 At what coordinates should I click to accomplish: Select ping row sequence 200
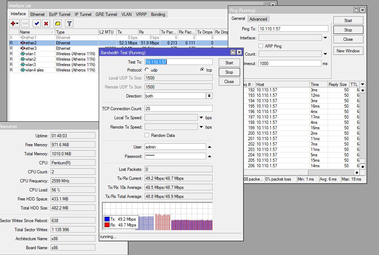click(x=301, y=133)
